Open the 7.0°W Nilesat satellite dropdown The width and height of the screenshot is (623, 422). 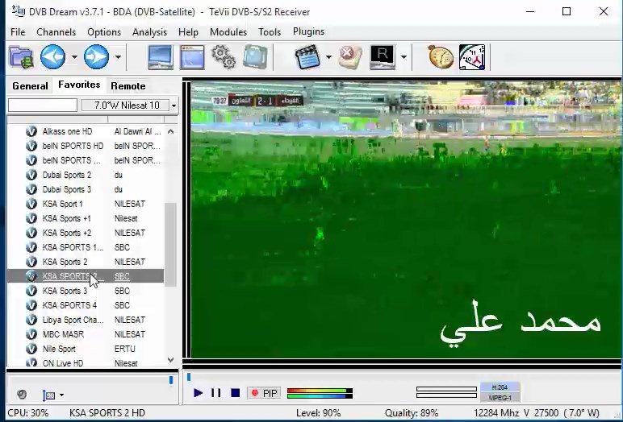(x=174, y=105)
